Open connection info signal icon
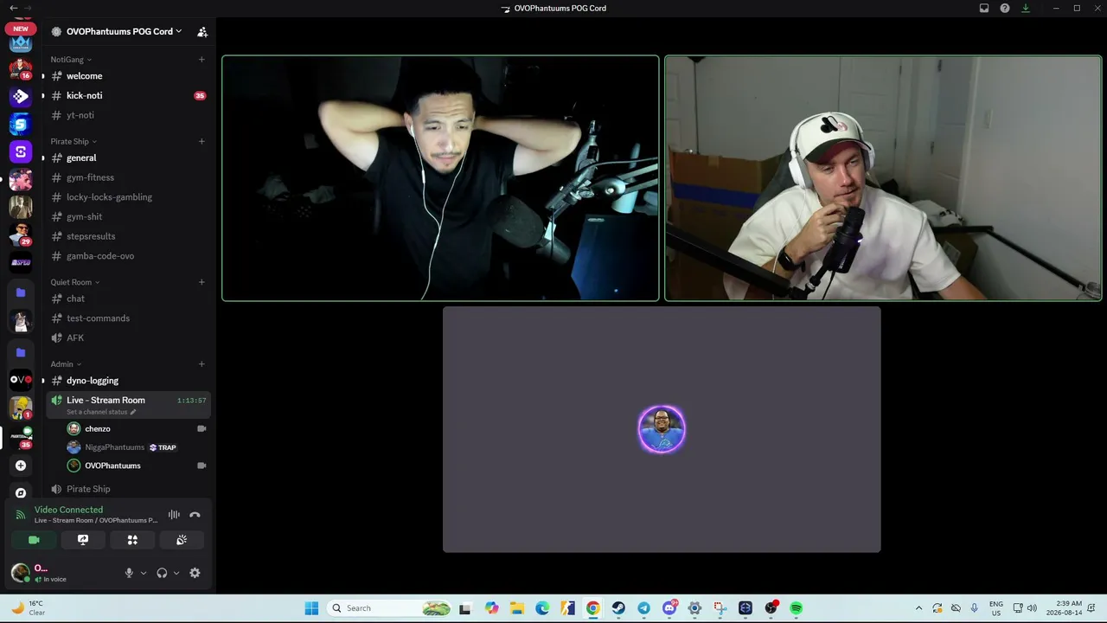 point(21,515)
